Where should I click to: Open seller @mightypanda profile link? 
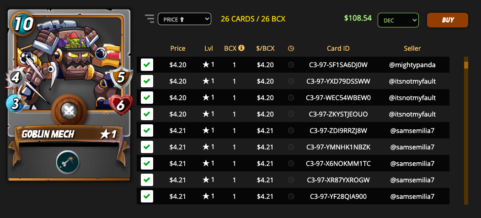click(x=412, y=65)
